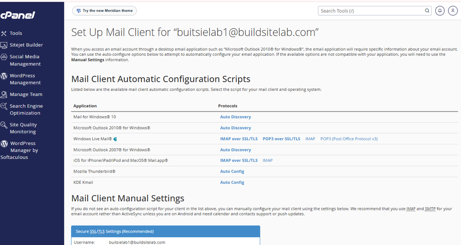Click the WordPress Management logo icon
The image size is (461, 245).
point(4,76)
